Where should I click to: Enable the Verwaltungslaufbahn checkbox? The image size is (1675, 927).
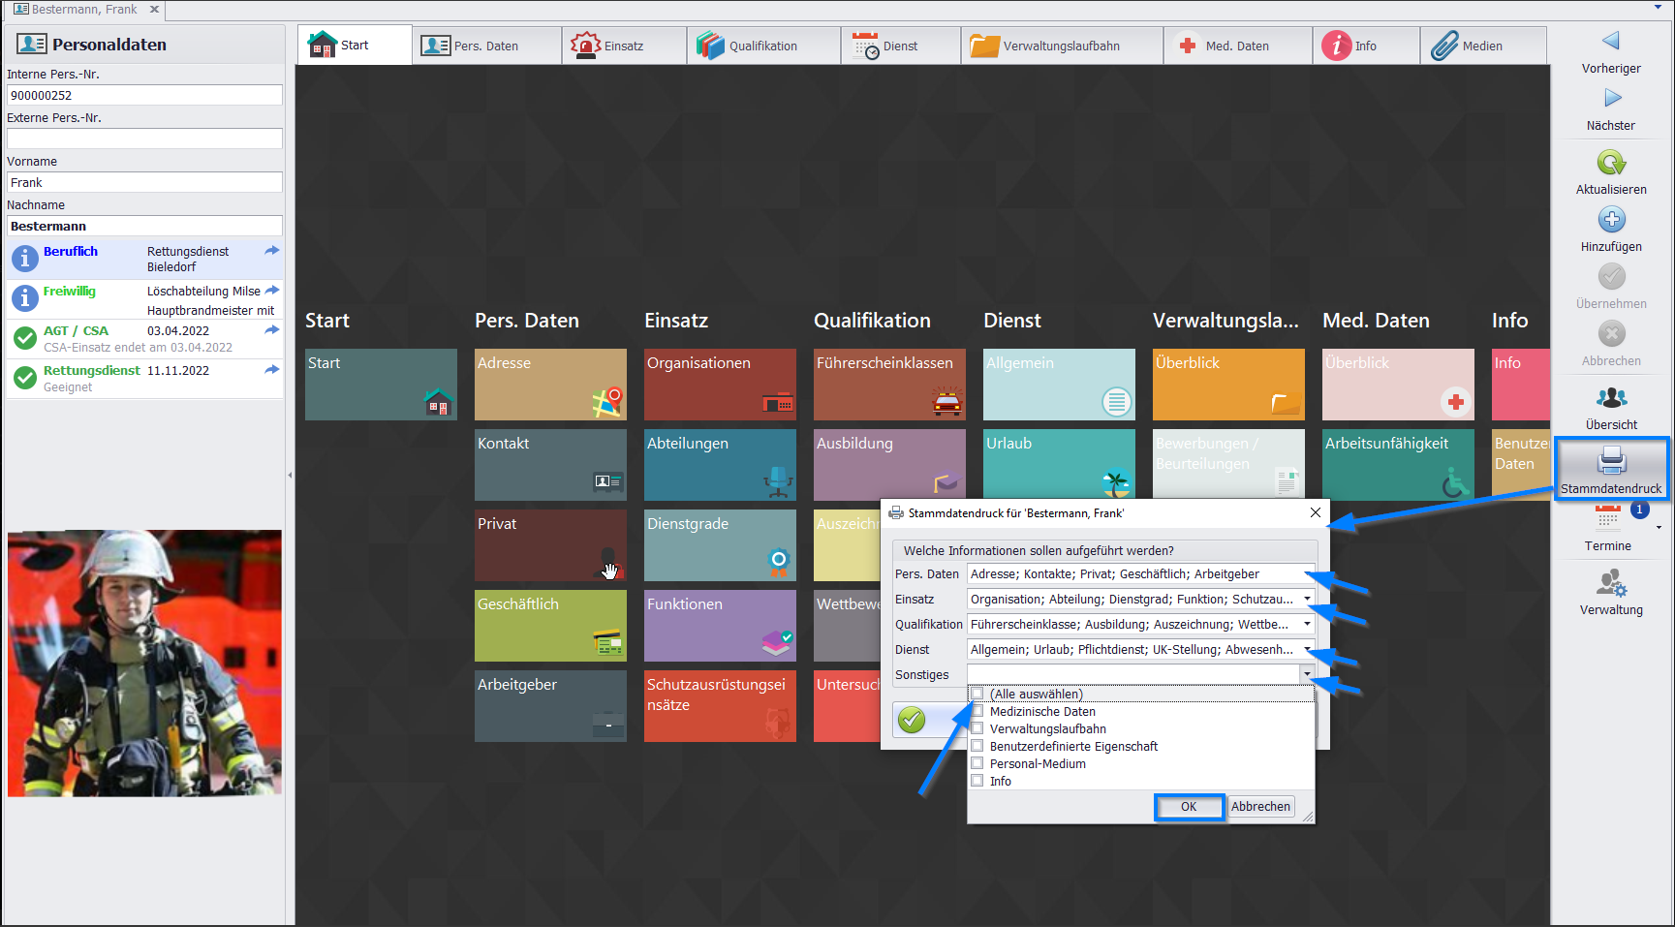977,728
